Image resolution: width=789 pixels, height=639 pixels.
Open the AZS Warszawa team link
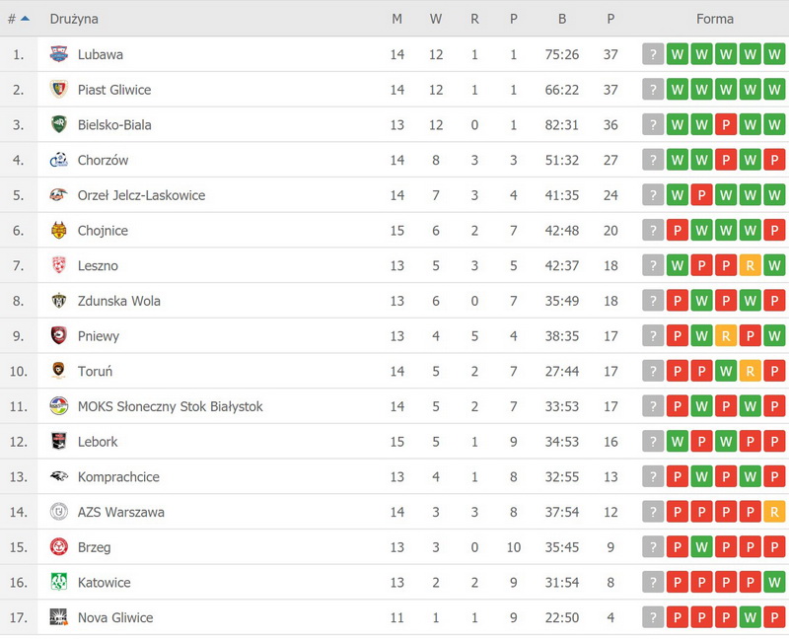120,513
